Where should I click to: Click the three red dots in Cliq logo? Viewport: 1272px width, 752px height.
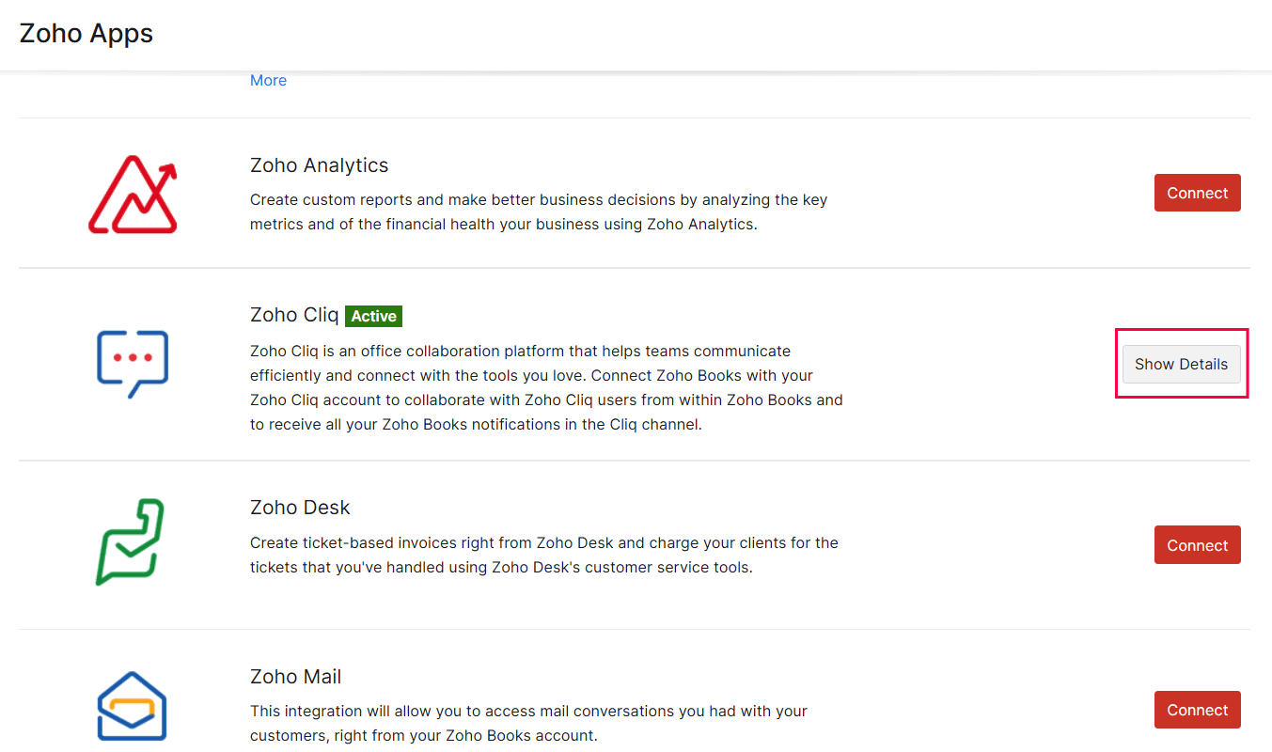pyautogui.click(x=133, y=358)
